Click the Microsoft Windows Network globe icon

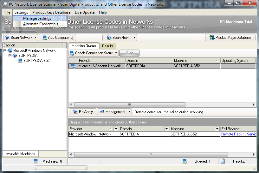point(10,50)
